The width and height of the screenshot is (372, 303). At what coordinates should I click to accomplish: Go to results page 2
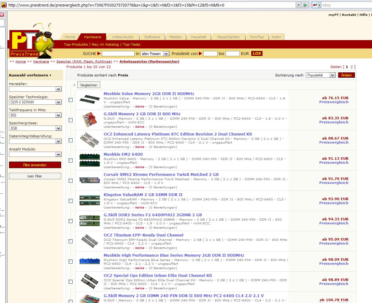click(x=352, y=67)
